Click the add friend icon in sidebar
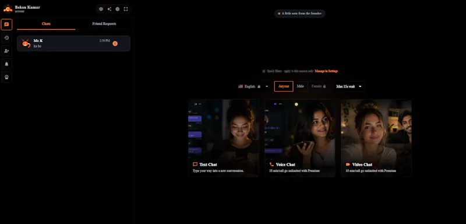This screenshot has width=466, height=224. coord(6,51)
